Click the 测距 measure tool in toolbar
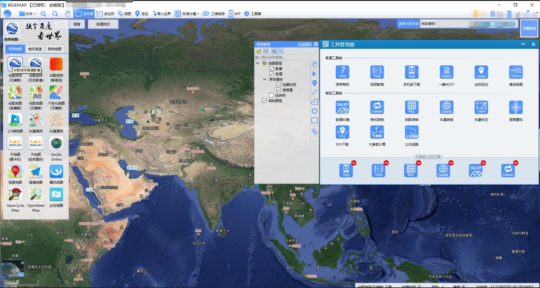The width and height of the screenshot is (540, 288). [124, 14]
